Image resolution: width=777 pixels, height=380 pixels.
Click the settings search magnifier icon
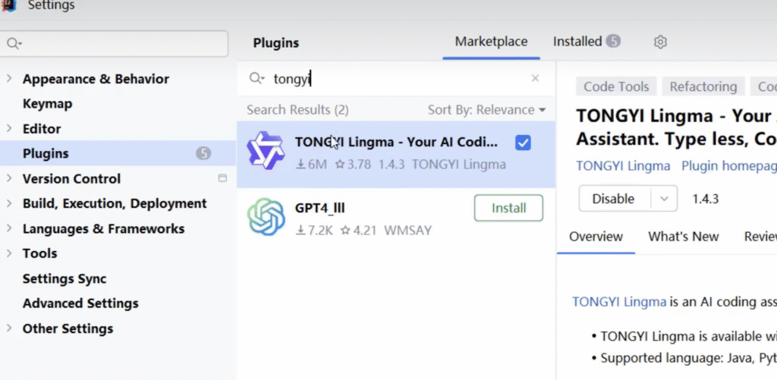click(13, 44)
